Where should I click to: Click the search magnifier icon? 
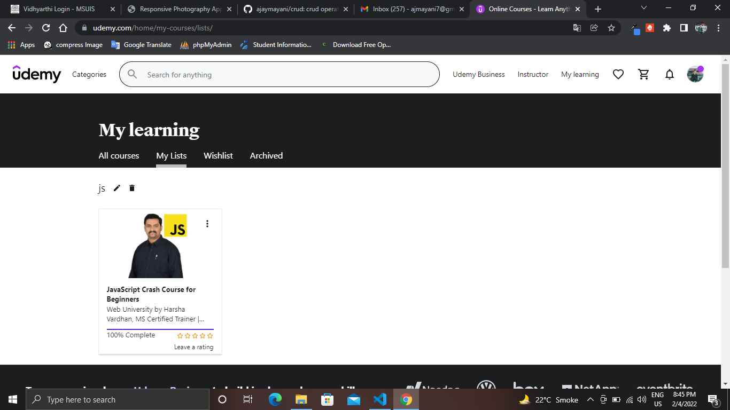(133, 74)
